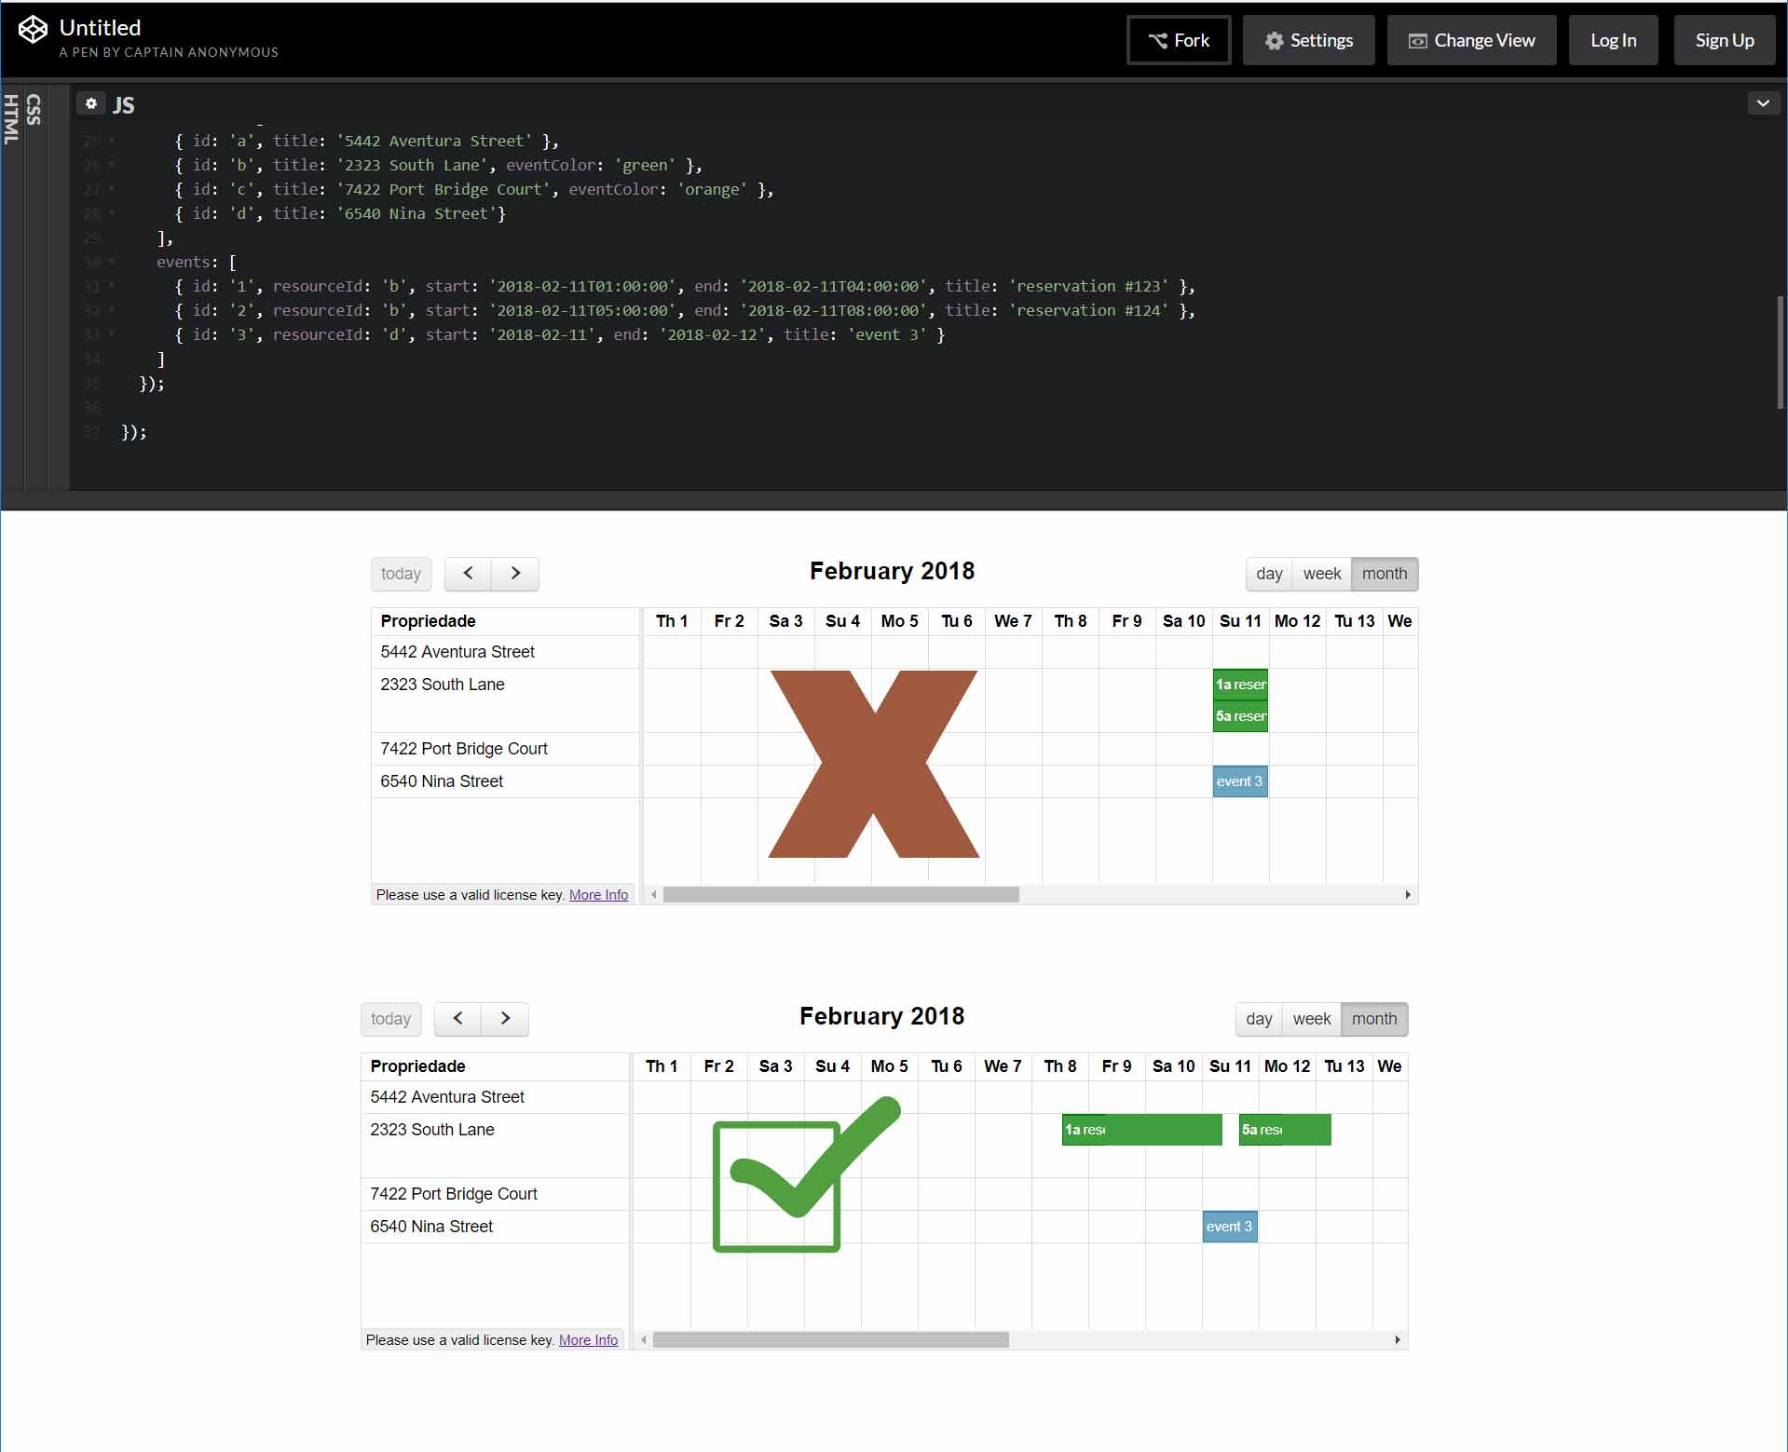Switch top calendar to week view
Screen dimensions: 1788x1452
tap(1322, 574)
